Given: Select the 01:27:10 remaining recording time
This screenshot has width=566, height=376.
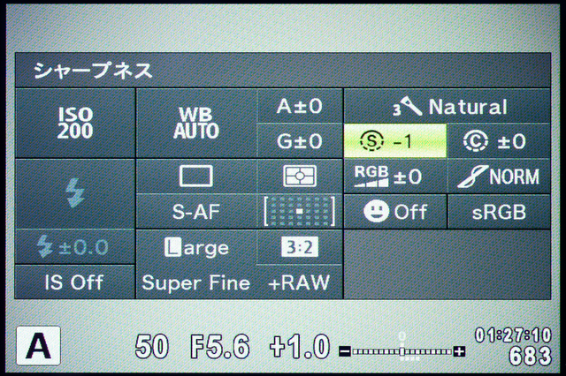Looking at the screenshot, I should 513,335.
